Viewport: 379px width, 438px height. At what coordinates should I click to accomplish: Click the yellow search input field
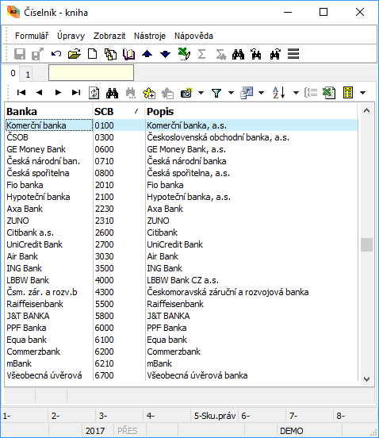coord(91,73)
